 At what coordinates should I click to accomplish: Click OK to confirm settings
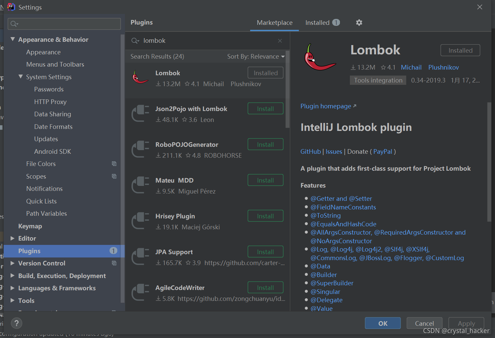pyautogui.click(x=383, y=323)
